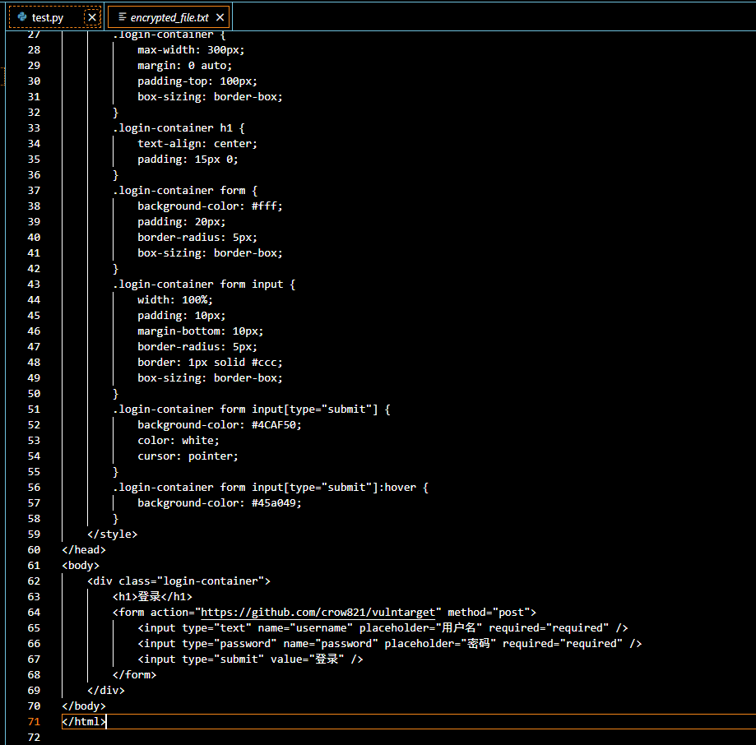The width and height of the screenshot is (756, 745).
Task: Close the encrypted_file.txt tab
Action: coord(220,17)
